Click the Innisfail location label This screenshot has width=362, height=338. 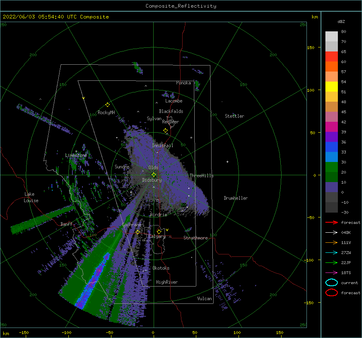point(162,145)
